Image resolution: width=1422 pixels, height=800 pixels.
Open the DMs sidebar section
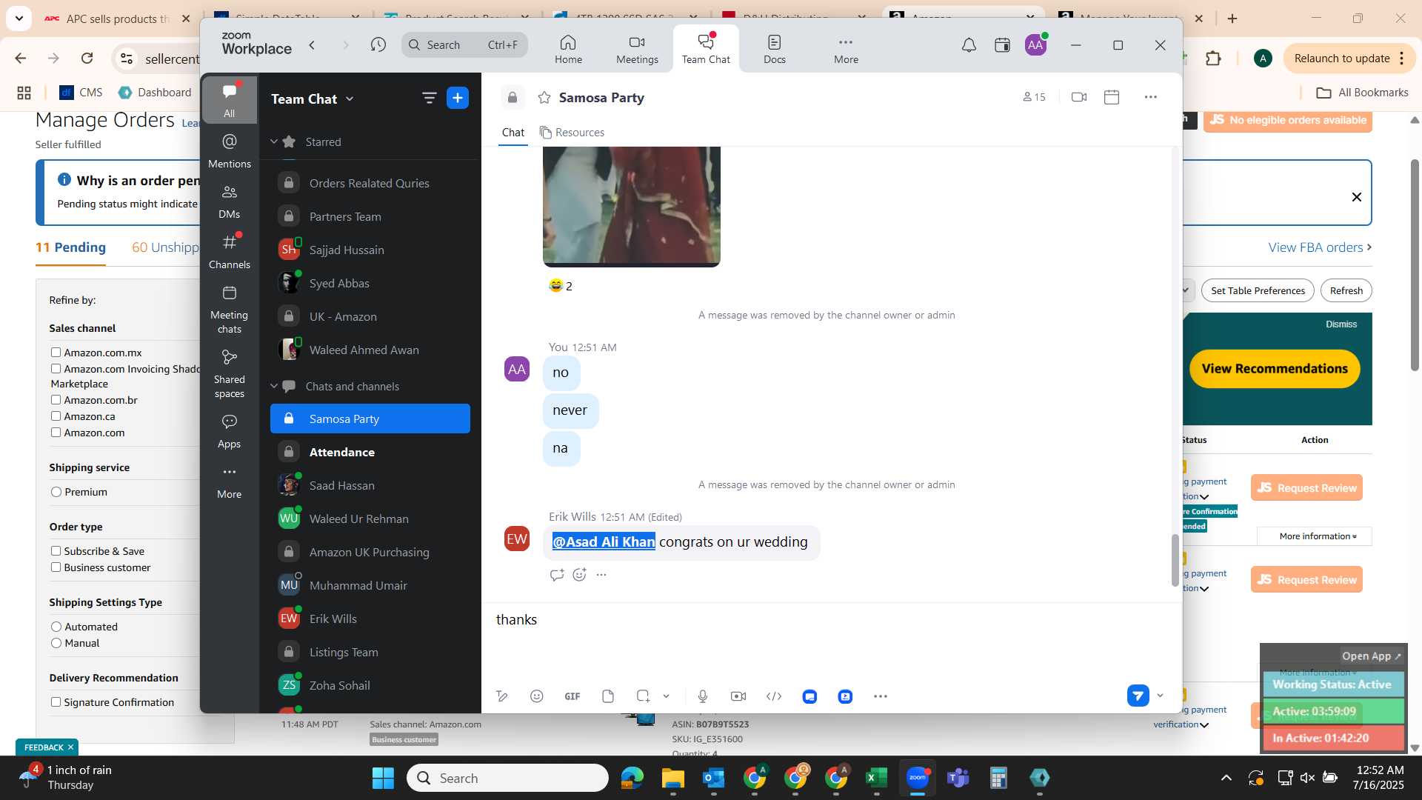tap(230, 201)
